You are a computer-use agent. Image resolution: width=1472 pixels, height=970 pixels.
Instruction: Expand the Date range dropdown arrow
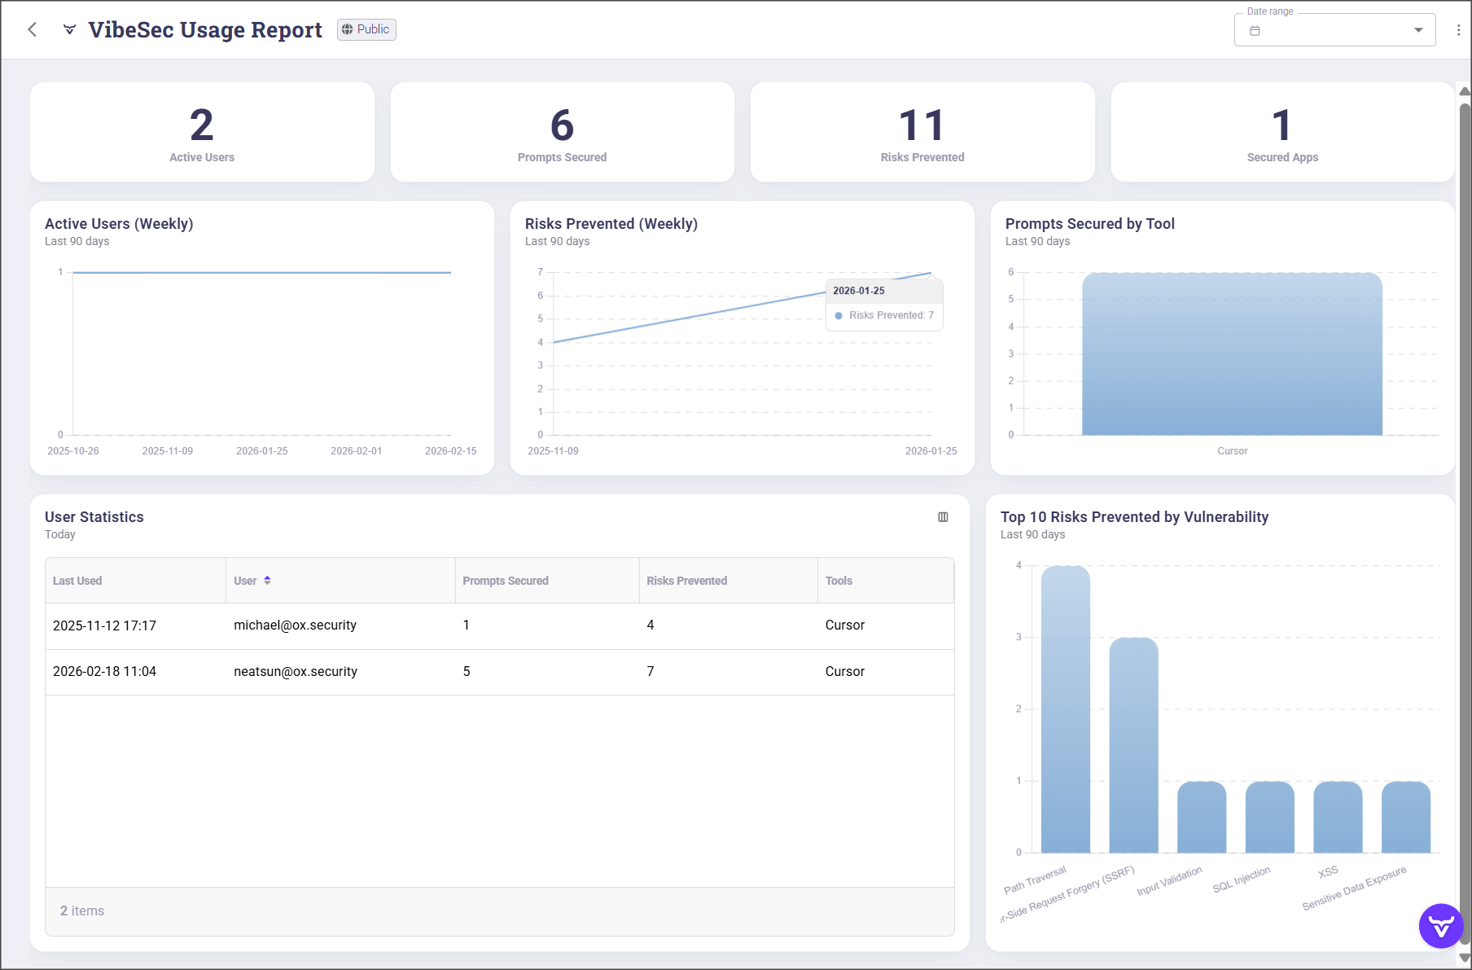[x=1418, y=30]
